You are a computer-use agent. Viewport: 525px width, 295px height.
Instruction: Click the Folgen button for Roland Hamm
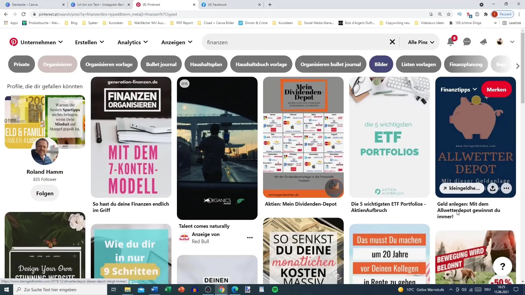45,193
